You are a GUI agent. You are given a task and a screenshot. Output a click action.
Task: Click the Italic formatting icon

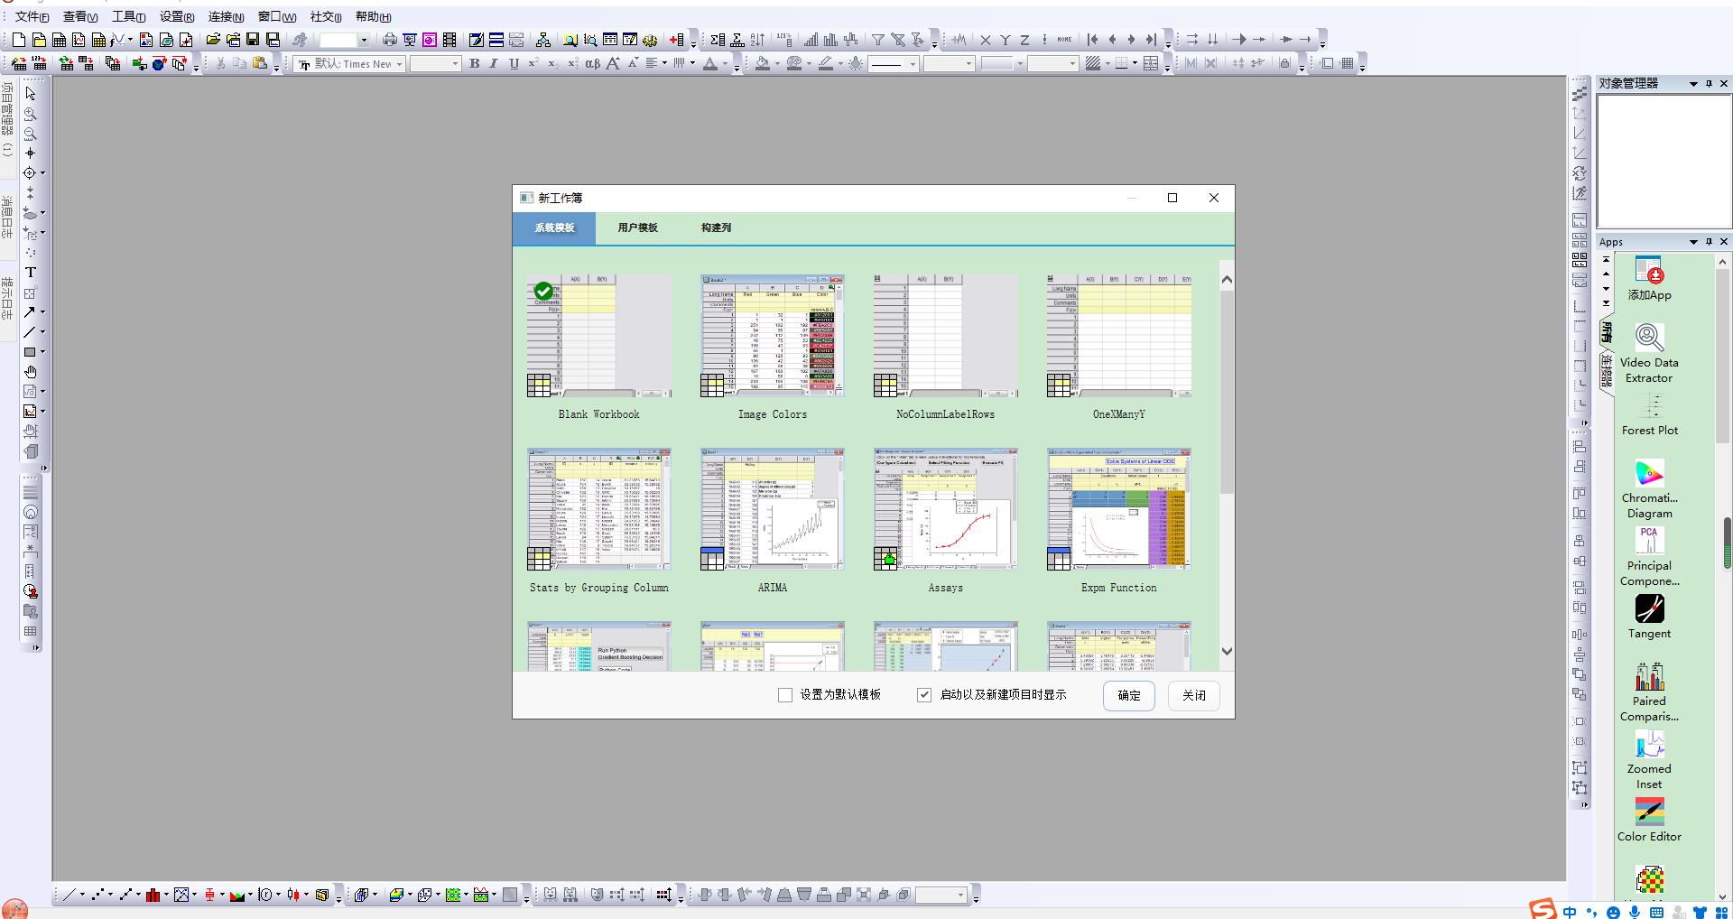coord(494,64)
